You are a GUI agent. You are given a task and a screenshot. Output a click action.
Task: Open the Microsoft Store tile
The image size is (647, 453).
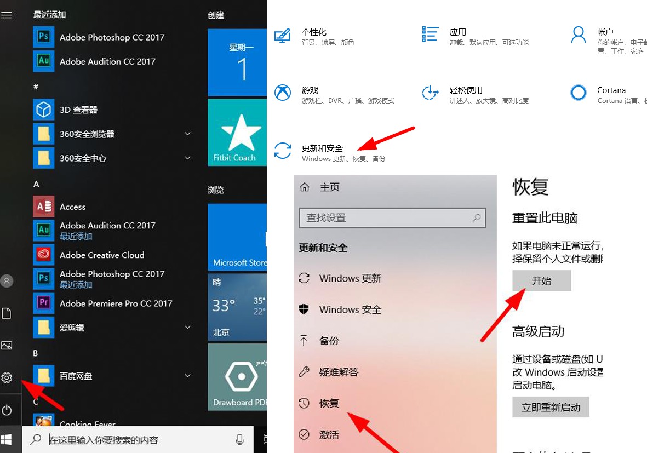237,237
